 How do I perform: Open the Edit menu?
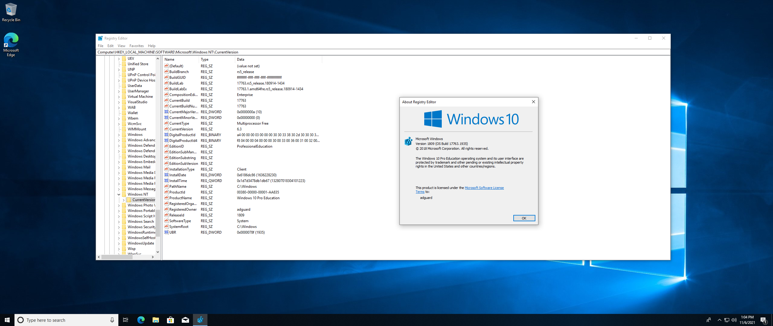pyautogui.click(x=111, y=46)
